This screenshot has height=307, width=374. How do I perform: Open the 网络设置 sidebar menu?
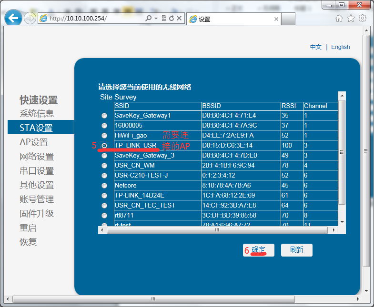click(37, 157)
